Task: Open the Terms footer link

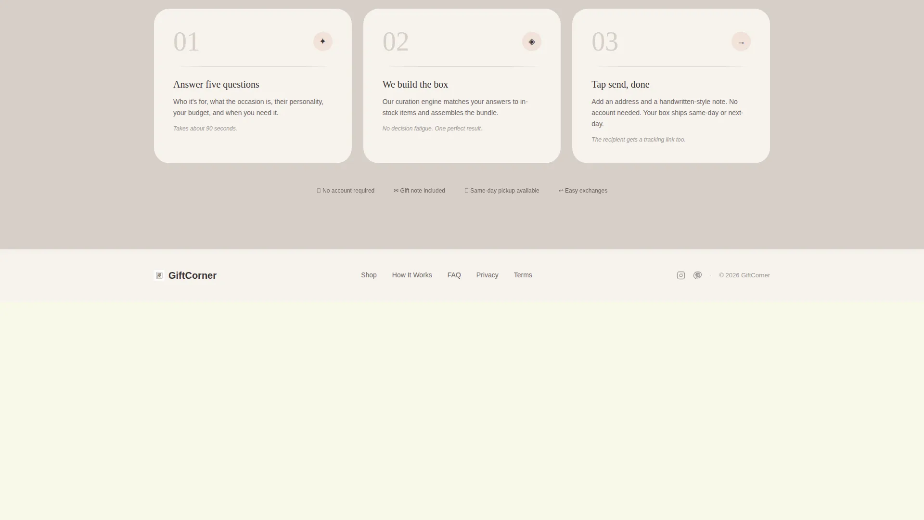Action: [523, 275]
